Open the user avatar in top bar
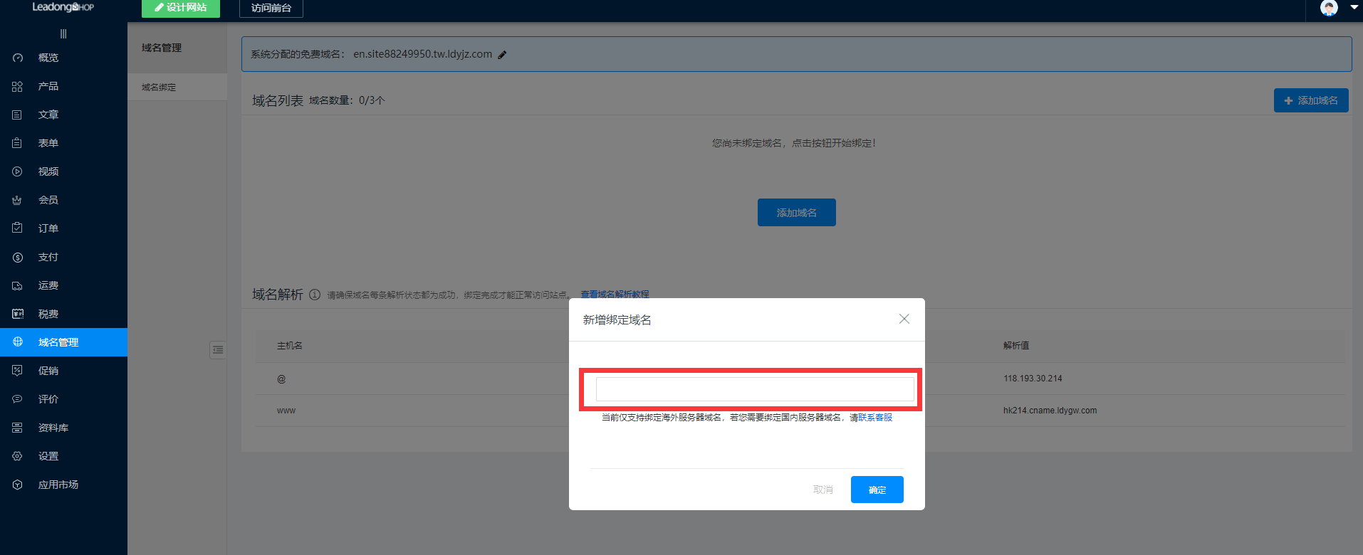Screen dimensions: 1363x555 point(1329,8)
